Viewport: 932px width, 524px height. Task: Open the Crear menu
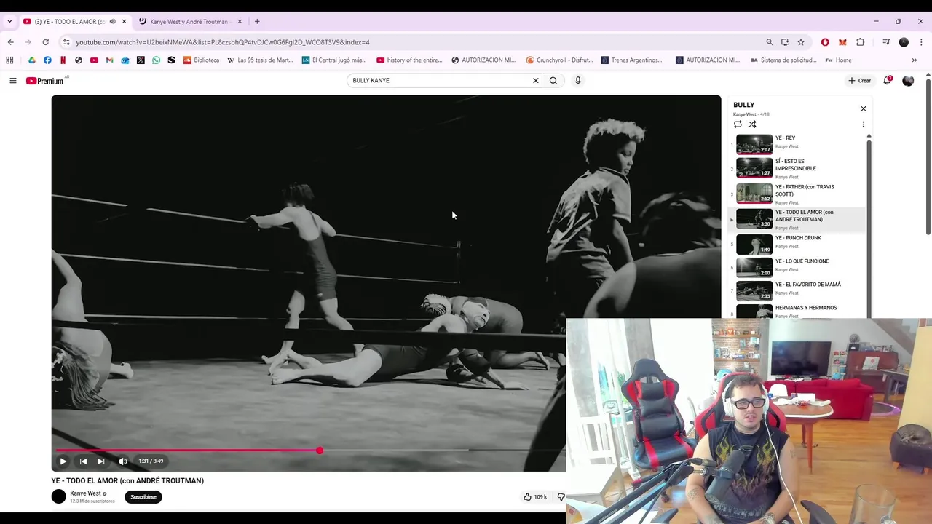[x=859, y=81]
